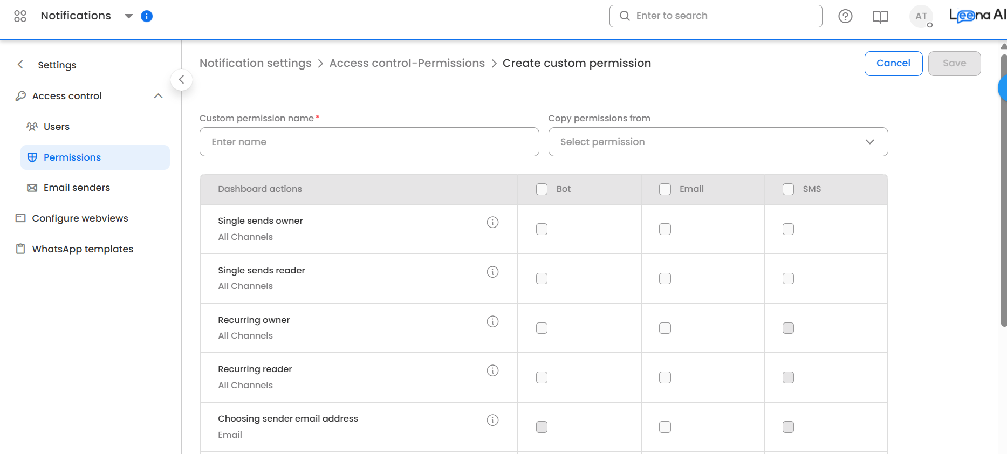Click the Cancel button
This screenshot has height=454, width=1007.
pyautogui.click(x=893, y=64)
